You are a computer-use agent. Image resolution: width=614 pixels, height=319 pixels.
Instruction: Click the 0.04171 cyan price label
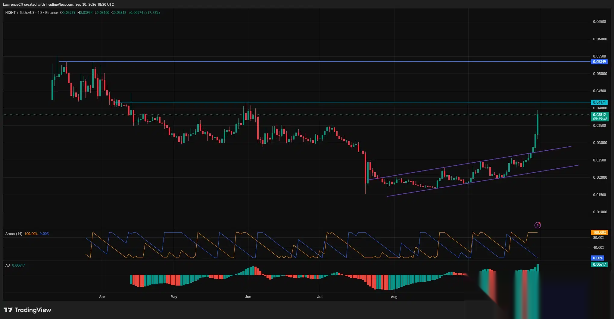click(599, 102)
